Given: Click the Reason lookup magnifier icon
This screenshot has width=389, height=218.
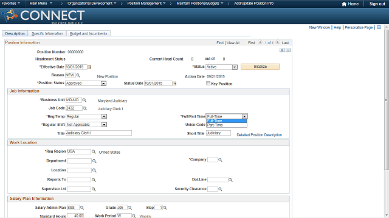Looking at the screenshot, I should pyautogui.click(x=78, y=75).
